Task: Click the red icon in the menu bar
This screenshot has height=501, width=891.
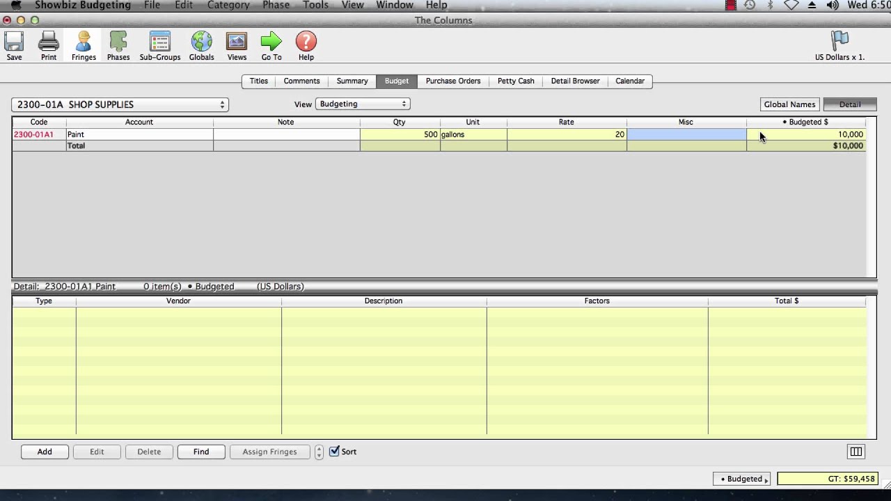Action: (x=730, y=5)
